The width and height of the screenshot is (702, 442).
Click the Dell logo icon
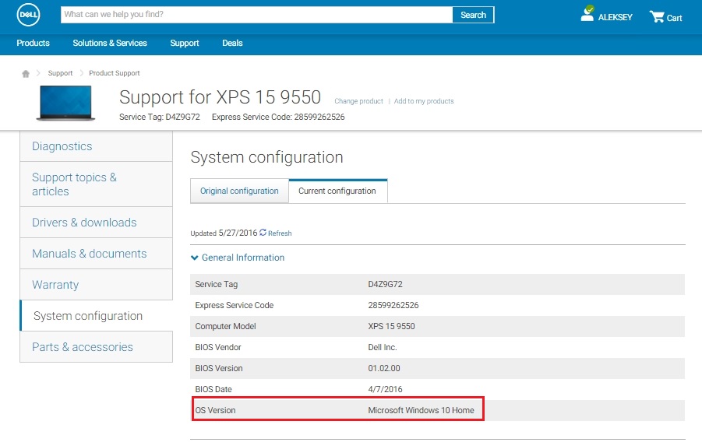coord(28,14)
